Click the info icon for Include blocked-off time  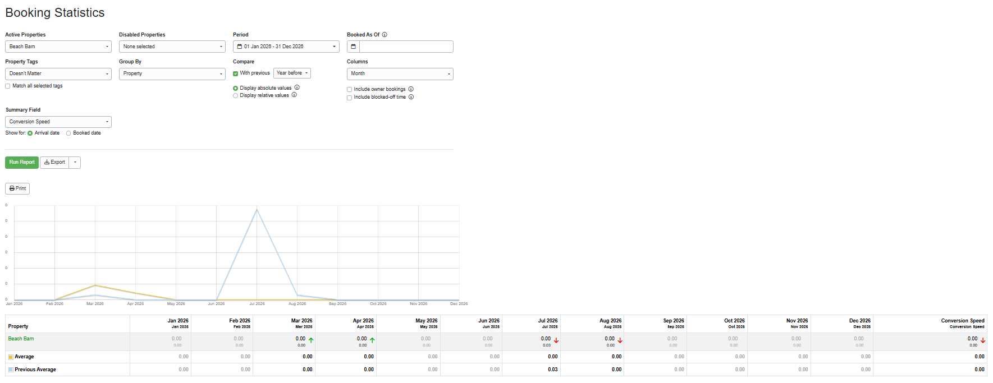click(x=411, y=97)
